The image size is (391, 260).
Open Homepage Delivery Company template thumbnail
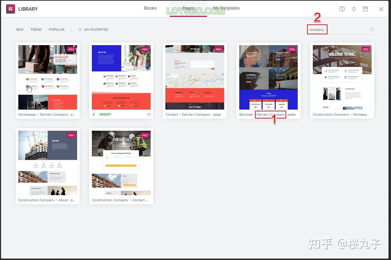(48, 77)
